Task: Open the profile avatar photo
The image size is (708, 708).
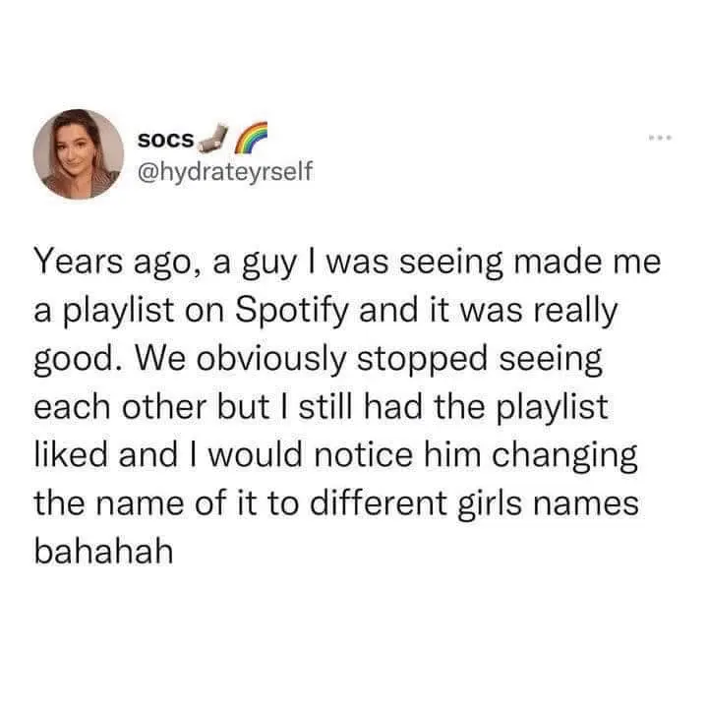Action: [x=78, y=154]
